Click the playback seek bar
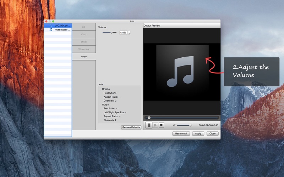 (x=182, y=118)
